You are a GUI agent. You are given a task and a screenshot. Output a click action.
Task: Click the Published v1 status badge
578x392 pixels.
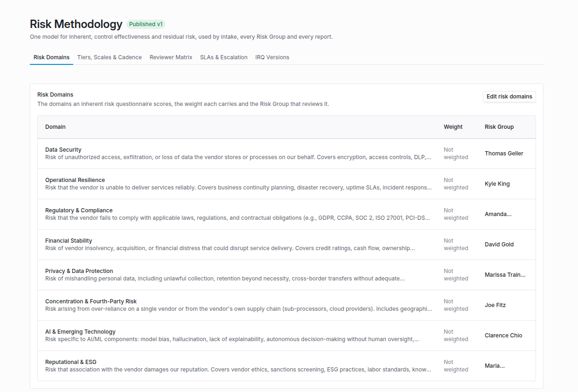pos(146,24)
